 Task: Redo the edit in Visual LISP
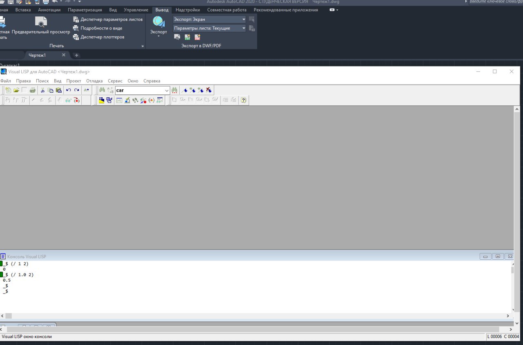tap(77, 90)
